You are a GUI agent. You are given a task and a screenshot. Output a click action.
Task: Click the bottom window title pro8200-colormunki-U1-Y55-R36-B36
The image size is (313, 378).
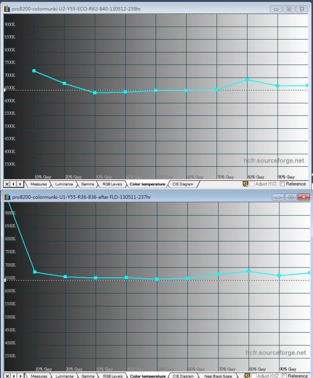click(x=81, y=197)
